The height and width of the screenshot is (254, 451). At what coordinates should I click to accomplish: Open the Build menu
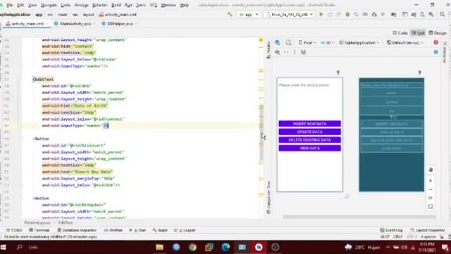(116, 5)
